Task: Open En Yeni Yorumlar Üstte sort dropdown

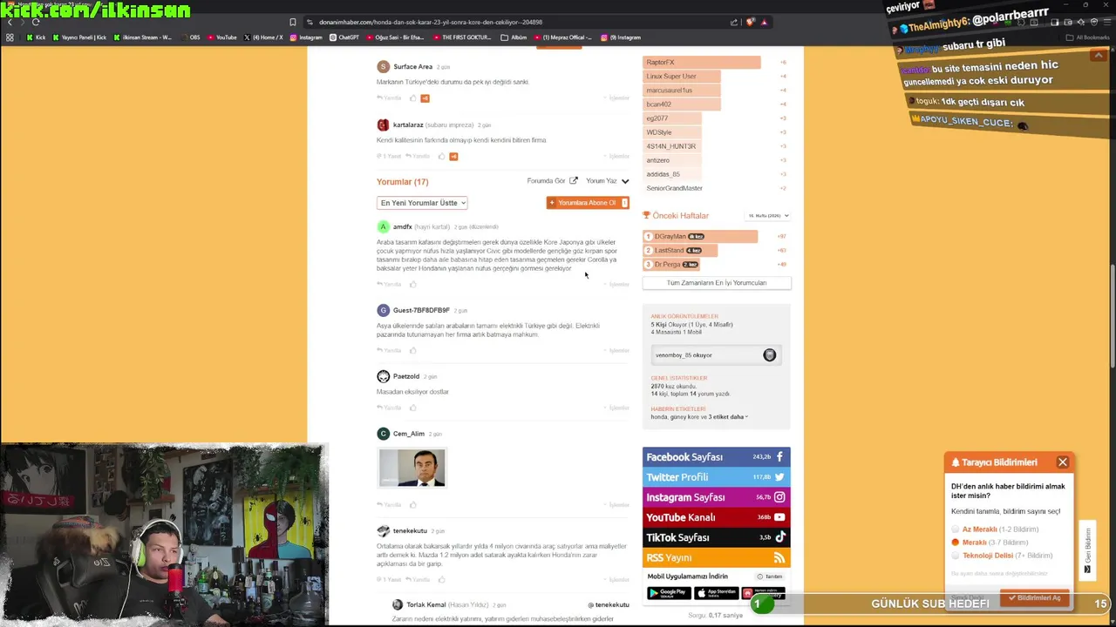Action: pos(422,203)
